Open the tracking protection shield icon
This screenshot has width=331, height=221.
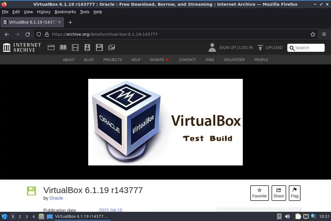coord(39,34)
